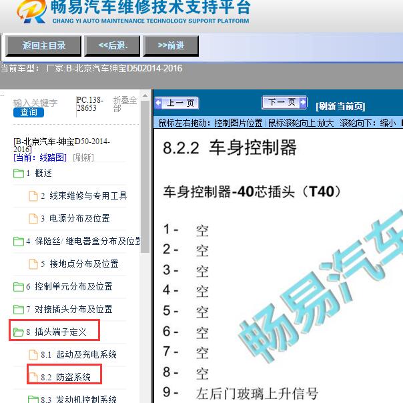Expand 4 保险丝/继电器盒分布及位置

point(83,242)
